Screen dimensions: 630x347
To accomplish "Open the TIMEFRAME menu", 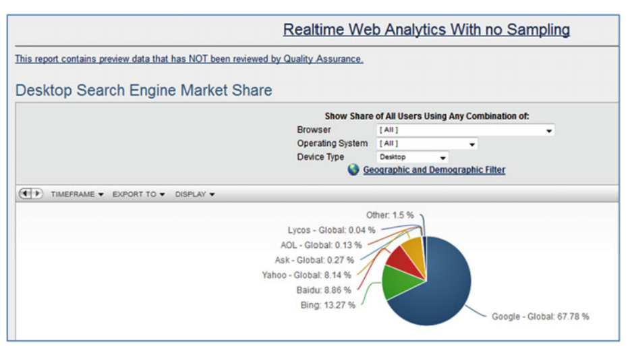I will tap(77, 194).
